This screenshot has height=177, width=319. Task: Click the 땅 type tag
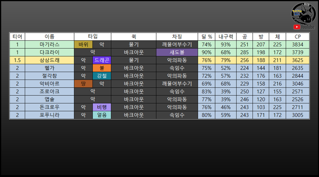tap(83, 84)
